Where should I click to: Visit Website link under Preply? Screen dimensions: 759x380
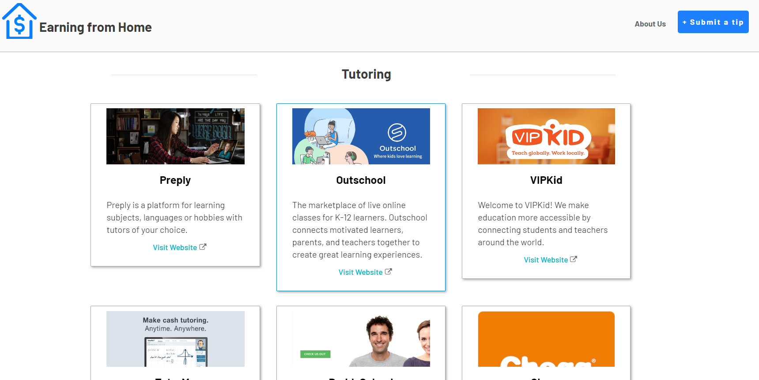175,247
